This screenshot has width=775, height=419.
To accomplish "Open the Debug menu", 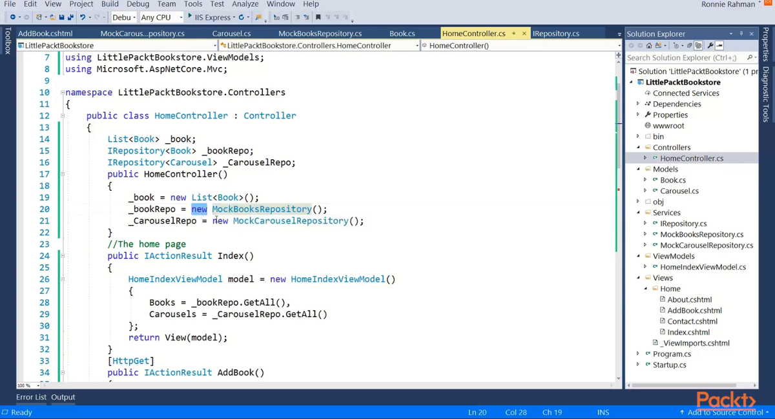I will 138,4.
